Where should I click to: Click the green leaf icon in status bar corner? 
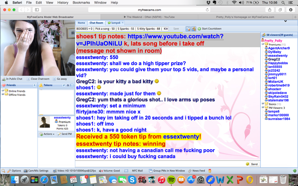click(294, 171)
